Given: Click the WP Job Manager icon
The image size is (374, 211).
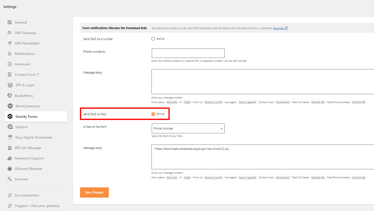Looking at the screenshot, I should (10, 148).
